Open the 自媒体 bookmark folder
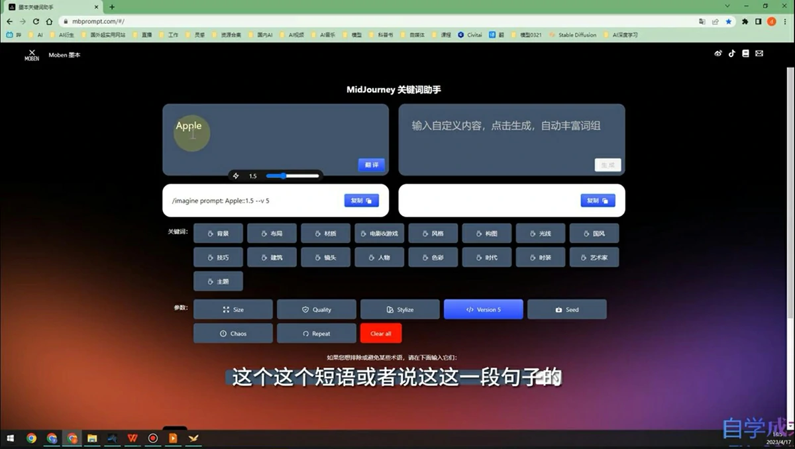This screenshot has width=795, height=449. pos(413,35)
